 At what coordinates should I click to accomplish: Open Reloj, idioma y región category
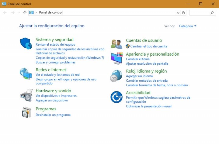click(146, 71)
